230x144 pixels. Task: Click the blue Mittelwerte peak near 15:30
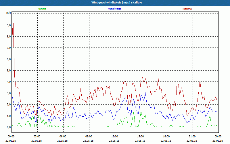coord(145,93)
